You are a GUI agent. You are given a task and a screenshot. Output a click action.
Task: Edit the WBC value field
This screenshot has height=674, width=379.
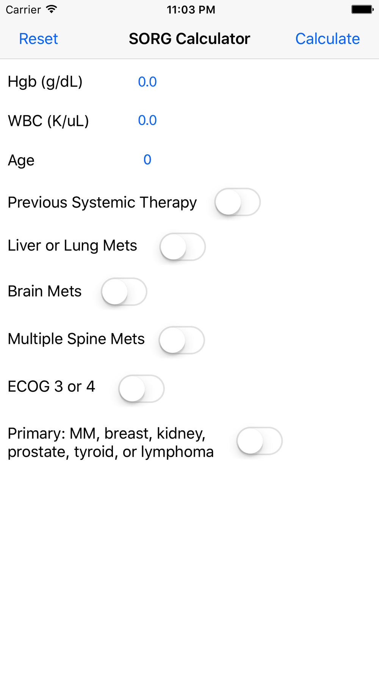(147, 121)
